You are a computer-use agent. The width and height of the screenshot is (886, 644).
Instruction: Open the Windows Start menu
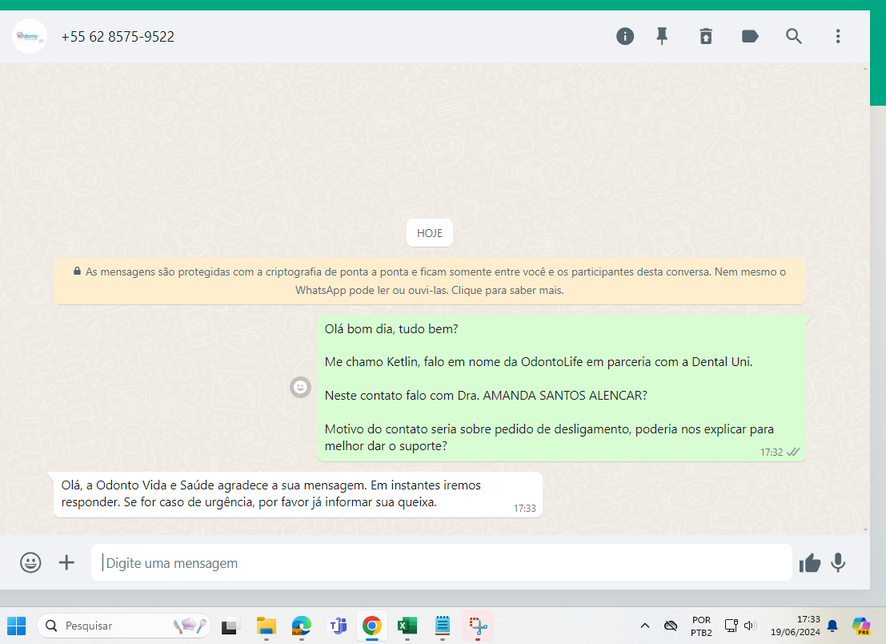(x=16, y=626)
